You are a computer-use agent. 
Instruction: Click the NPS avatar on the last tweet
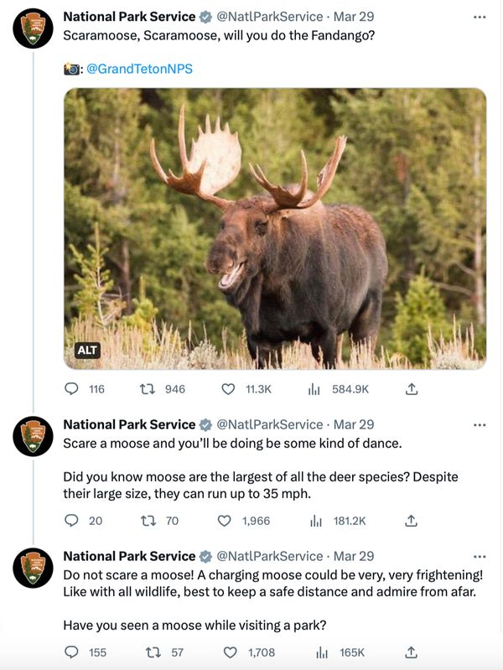[34, 568]
